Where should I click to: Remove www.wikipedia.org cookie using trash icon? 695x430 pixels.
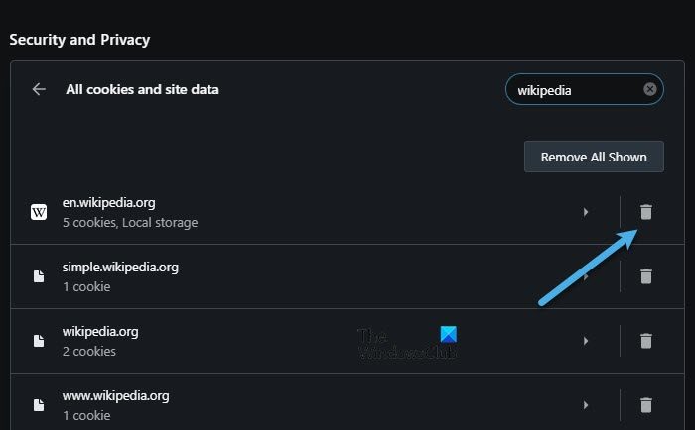point(645,405)
